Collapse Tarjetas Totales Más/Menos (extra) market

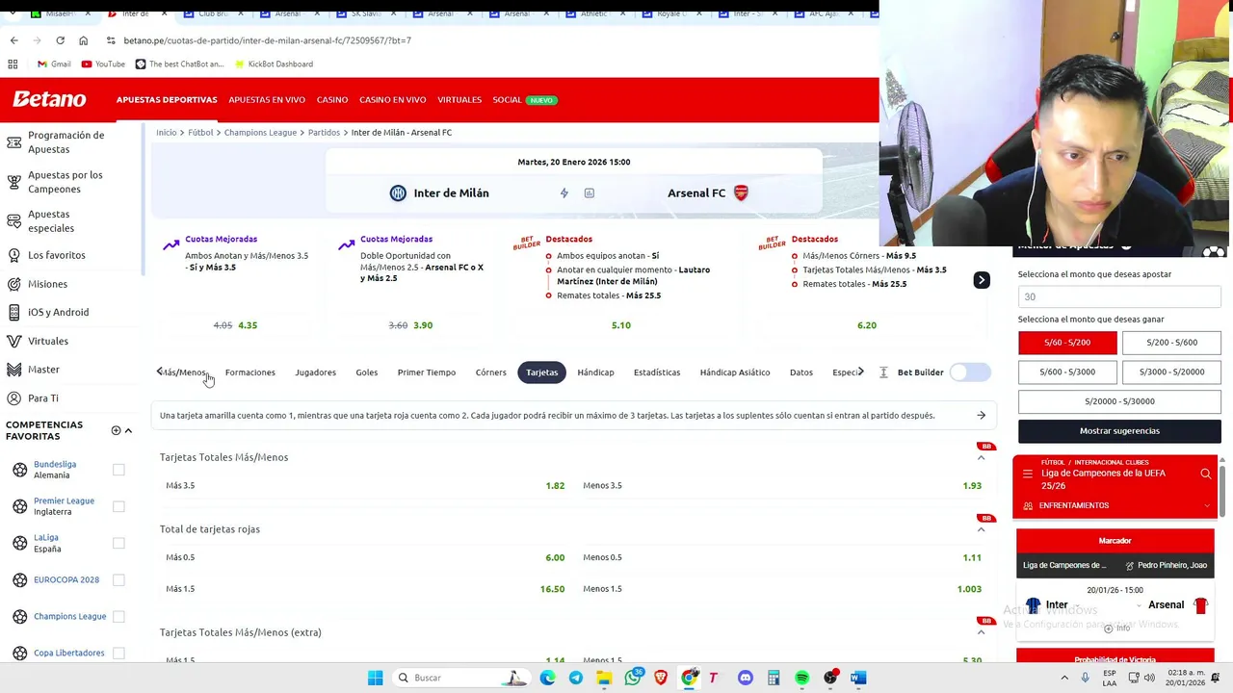coord(981,632)
